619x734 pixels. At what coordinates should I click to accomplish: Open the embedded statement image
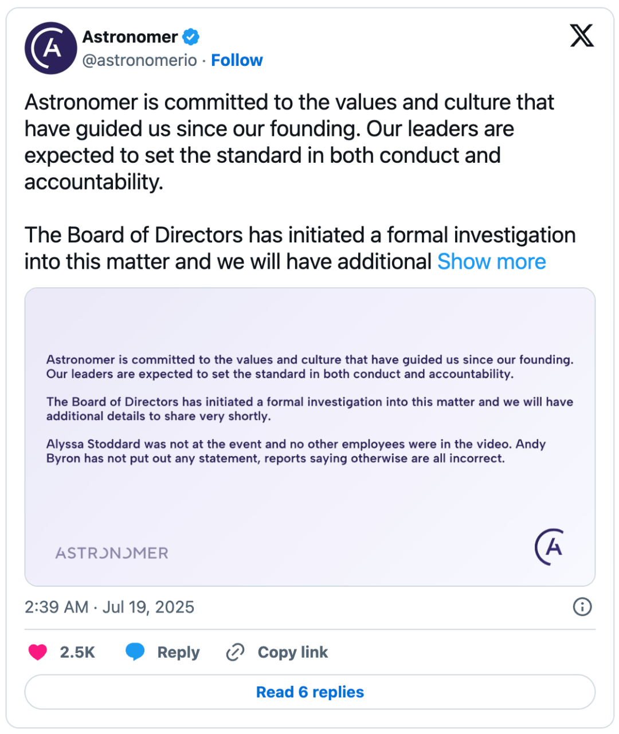(x=310, y=437)
